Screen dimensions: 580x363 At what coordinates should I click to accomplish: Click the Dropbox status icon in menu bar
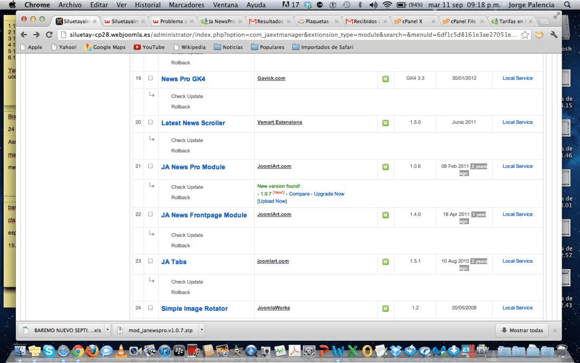coord(308,5)
